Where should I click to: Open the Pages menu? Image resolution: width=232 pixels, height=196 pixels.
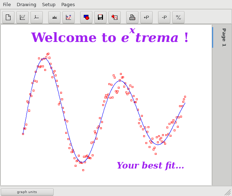(x=68, y=5)
